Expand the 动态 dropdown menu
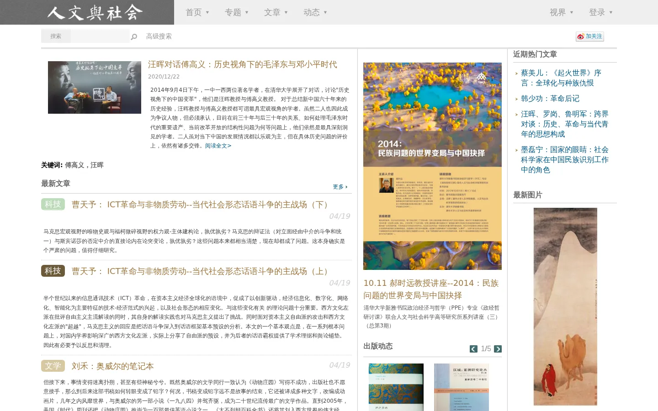658x411 pixels. point(315,12)
